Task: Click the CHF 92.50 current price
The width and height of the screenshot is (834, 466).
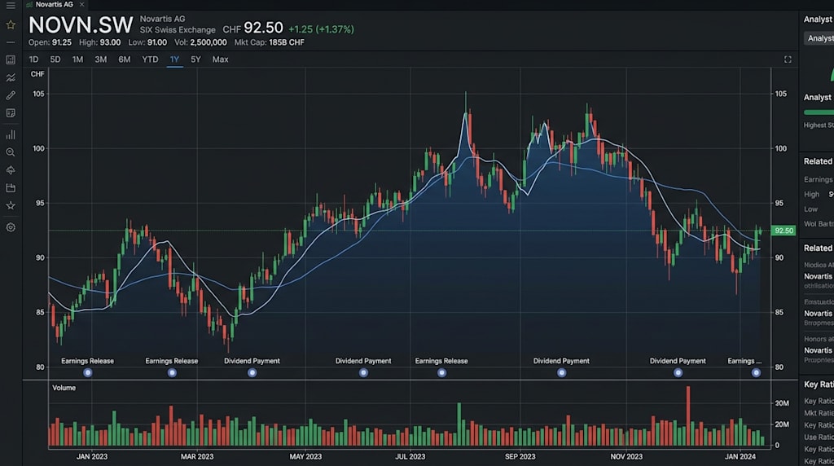Action: [x=252, y=29]
